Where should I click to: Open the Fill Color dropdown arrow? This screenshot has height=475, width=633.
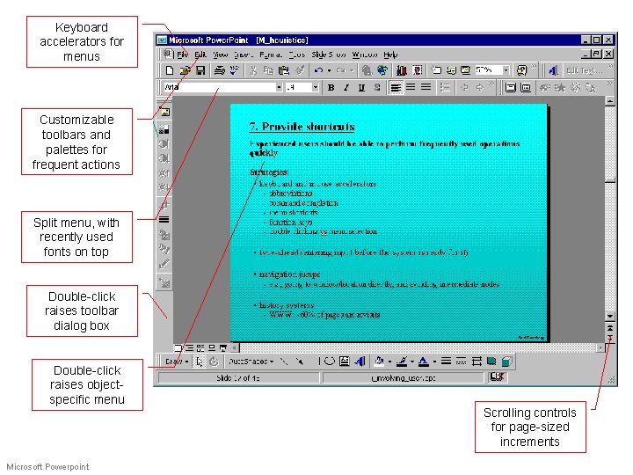[x=389, y=362]
